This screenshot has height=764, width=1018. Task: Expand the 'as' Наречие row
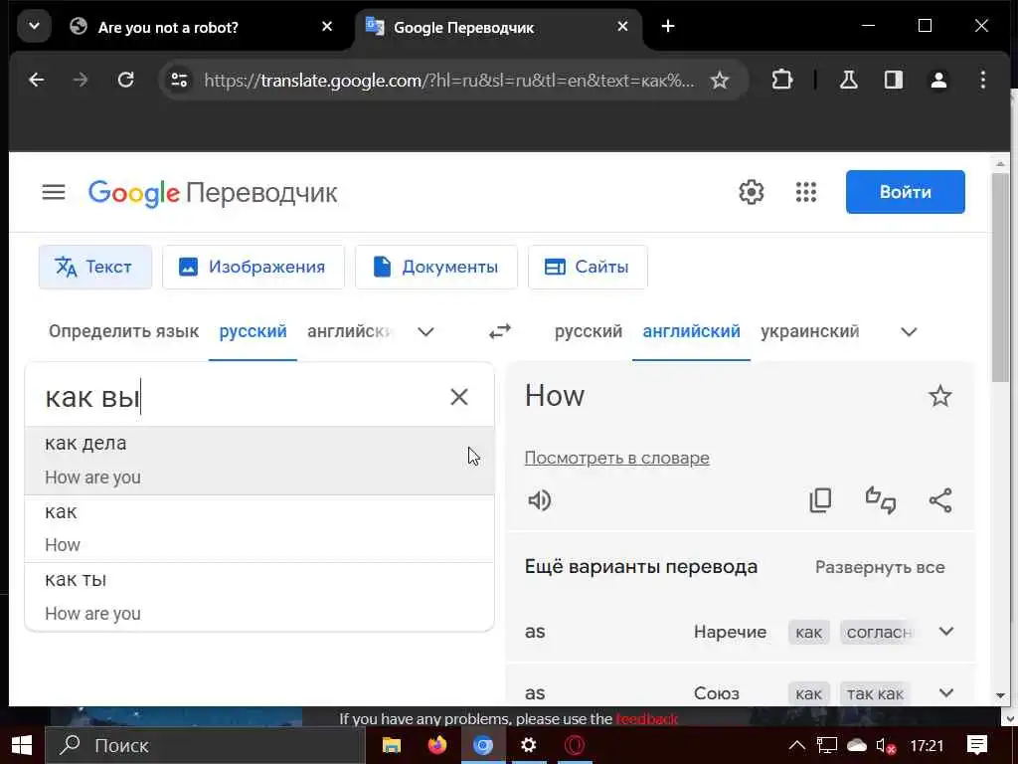click(x=946, y=631)
